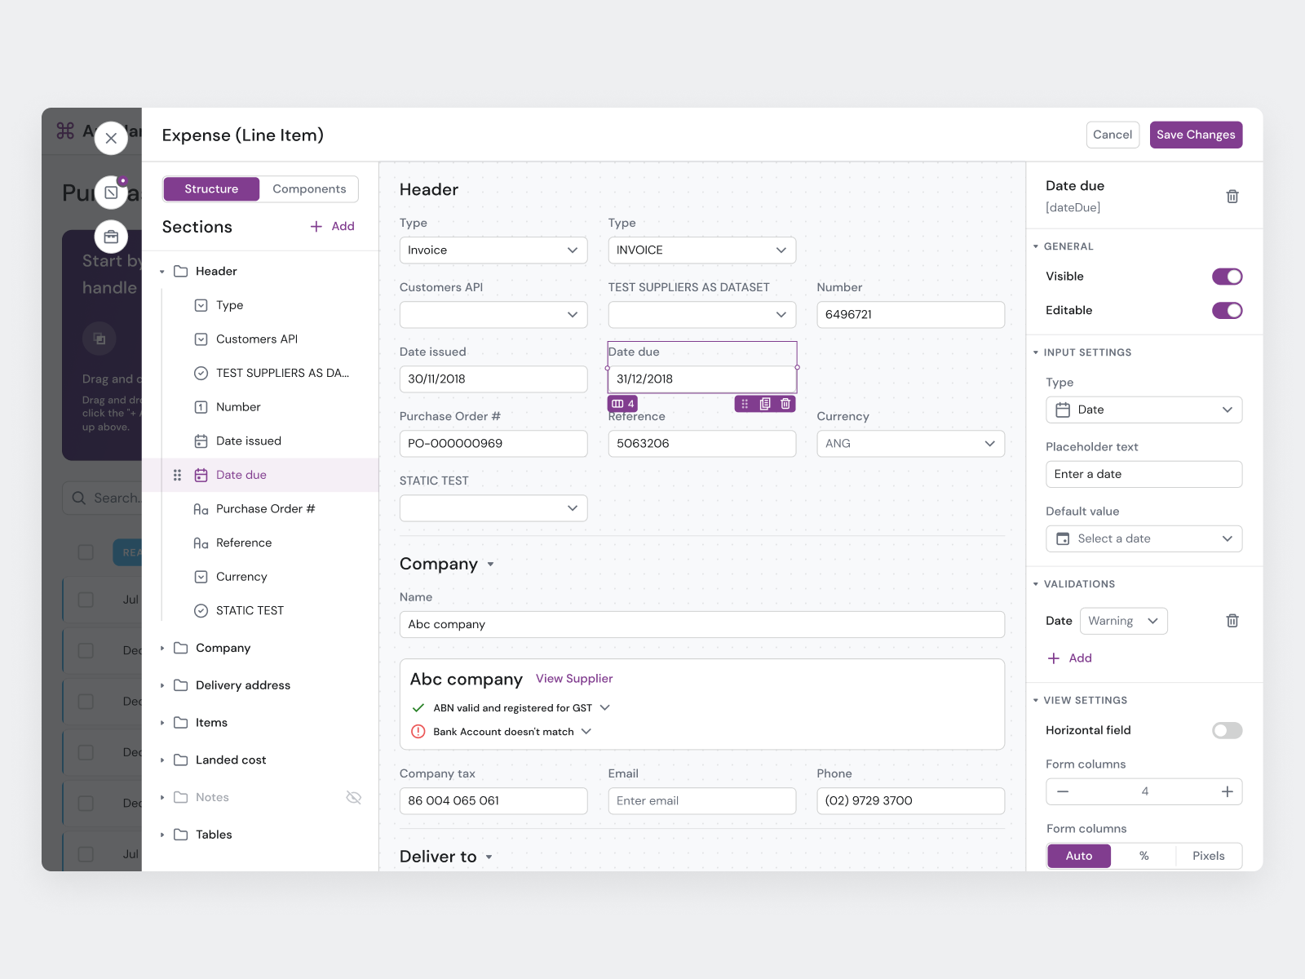Click Save Changes

click(x=1196, y=135)
